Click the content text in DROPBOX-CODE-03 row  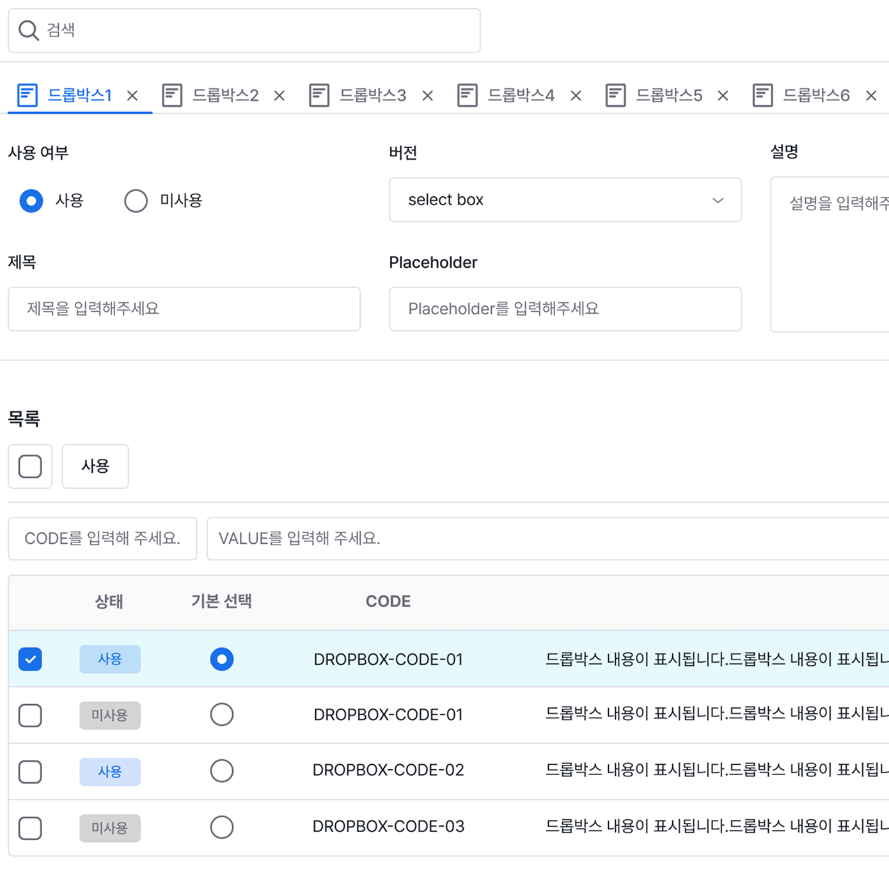[717, 826]
